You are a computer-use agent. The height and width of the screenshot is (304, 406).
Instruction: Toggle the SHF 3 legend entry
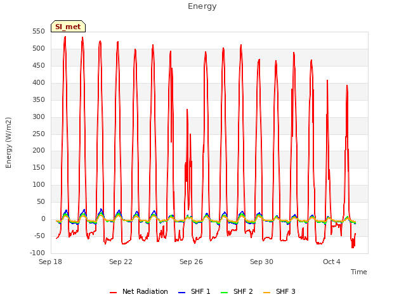[279, 291]
